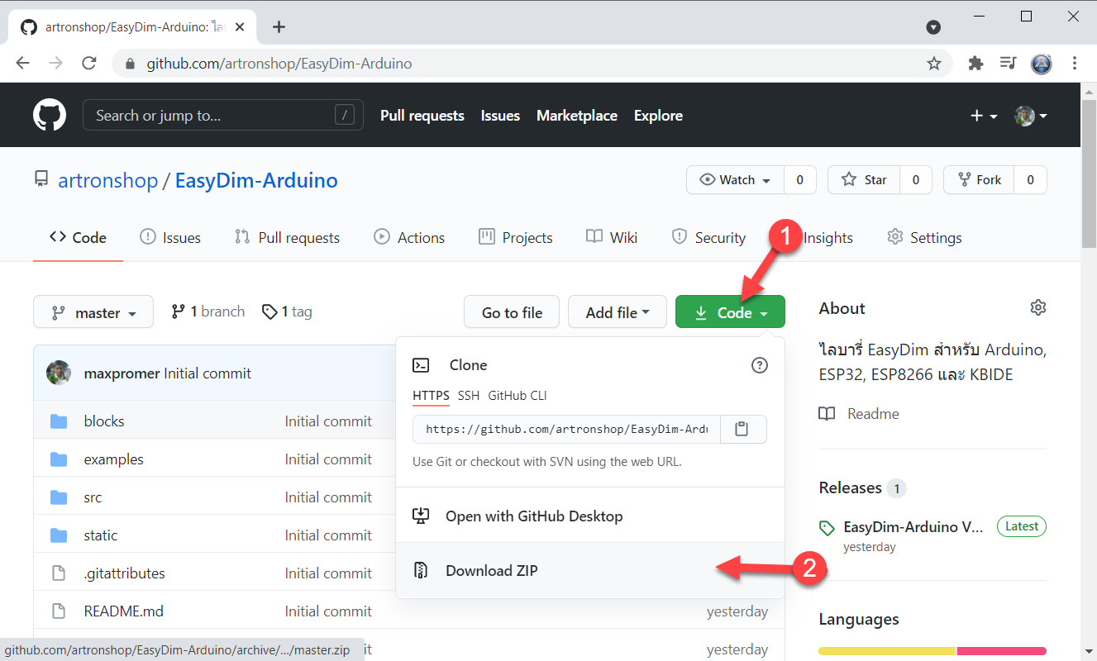Click the maxpromer commit author avatar

point(59,373)
